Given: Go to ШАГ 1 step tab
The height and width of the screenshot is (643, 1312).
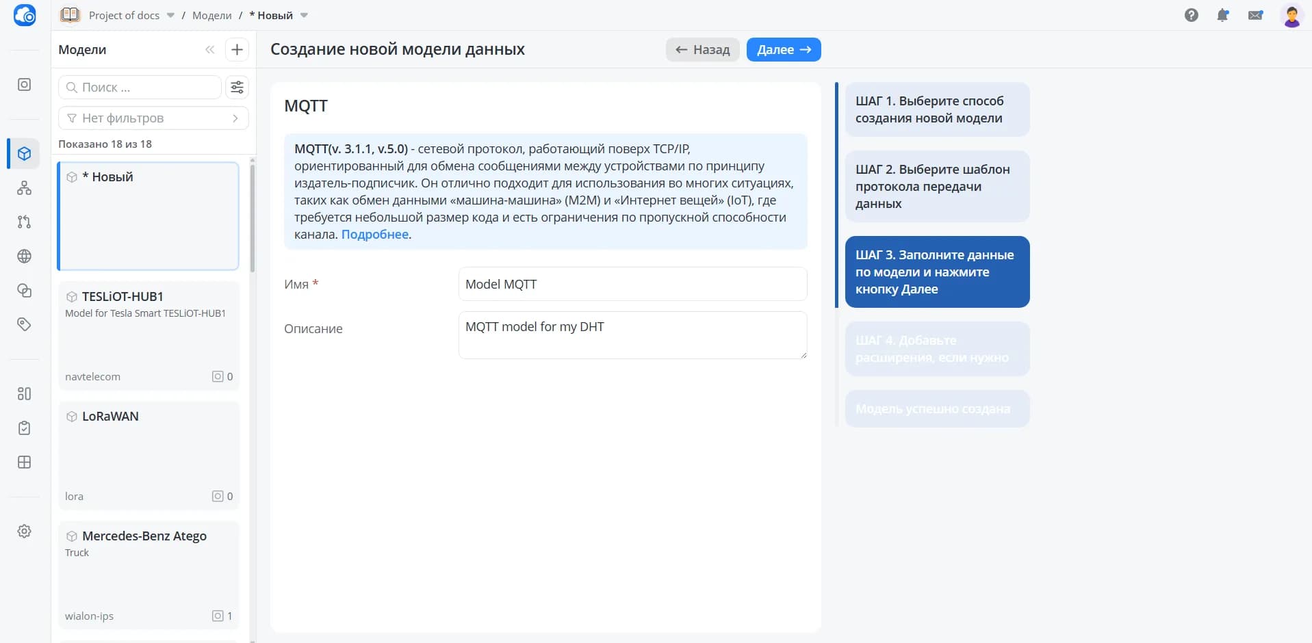Looking at the screenshot, I should pyautogui.click(x=937, y=109).
